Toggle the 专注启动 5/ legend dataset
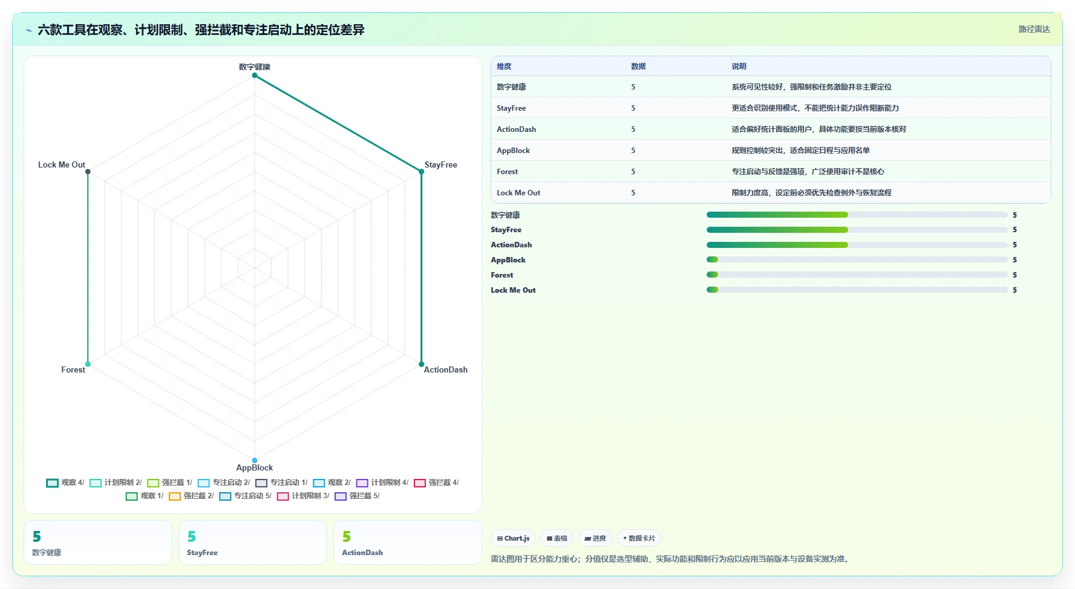The image size is (1075, 589). point(246,496)
